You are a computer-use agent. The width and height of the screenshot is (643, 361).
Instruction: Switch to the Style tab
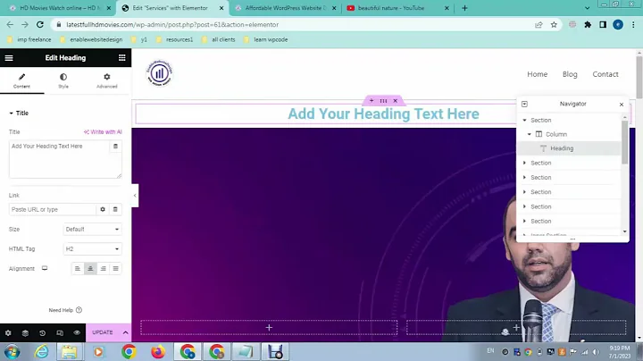63,80
